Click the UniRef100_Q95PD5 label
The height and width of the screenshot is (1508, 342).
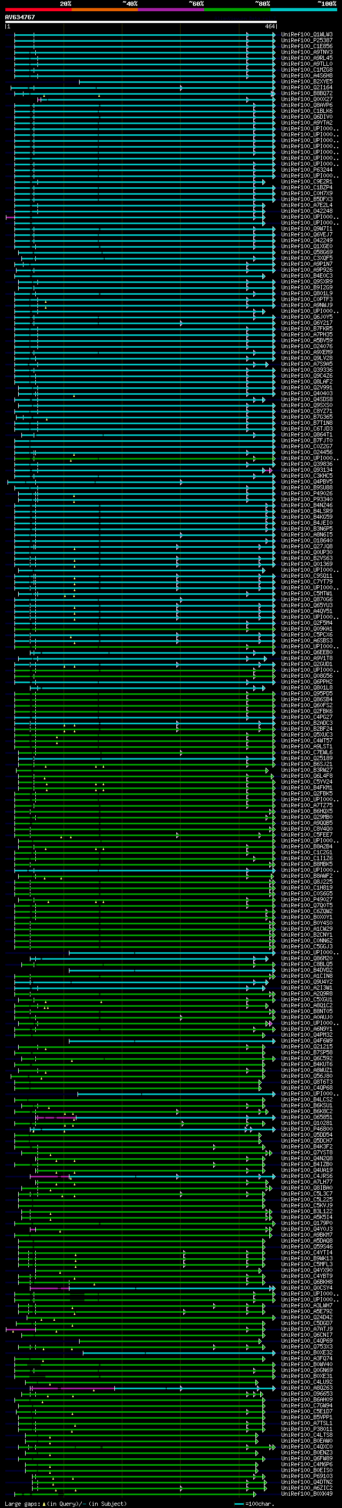(x=306, y=693)
